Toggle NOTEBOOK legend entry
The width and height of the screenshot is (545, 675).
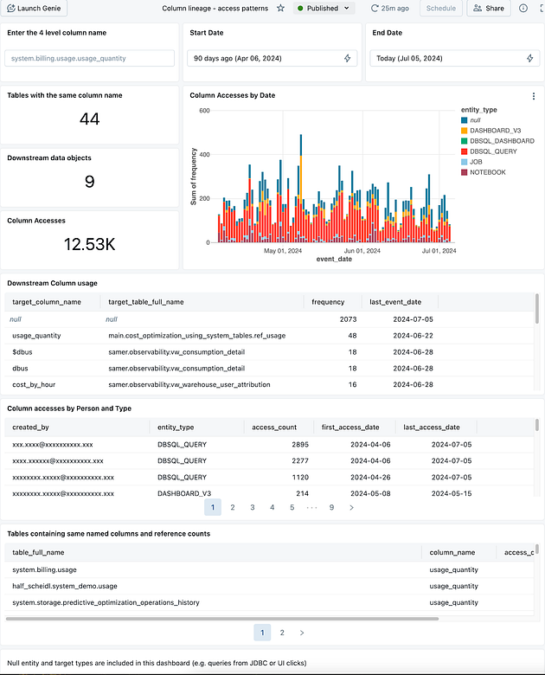[x=483, y=172]
